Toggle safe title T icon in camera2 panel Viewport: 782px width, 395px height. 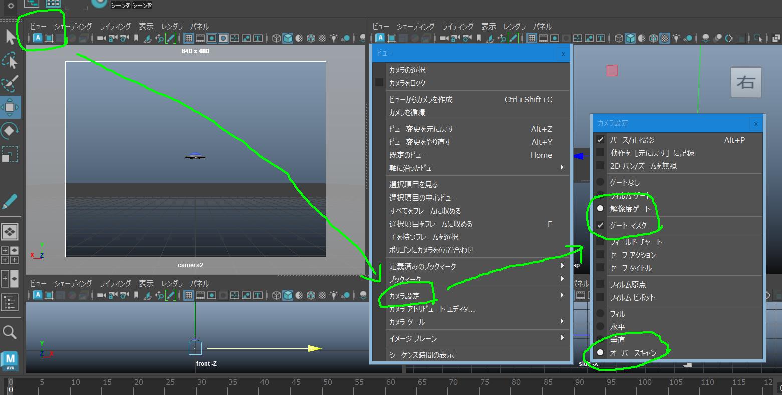click(258, 38)
